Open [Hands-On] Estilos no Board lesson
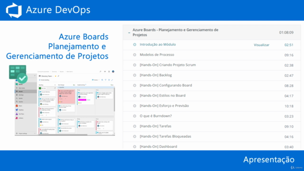 pos(162,95)
